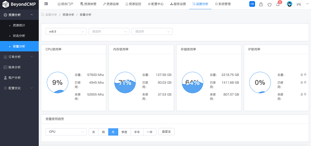Open 账单分析 in the sidebar
Image resolution: width=311 pixels, height=146 pixels.
click(x=14, y=67)
